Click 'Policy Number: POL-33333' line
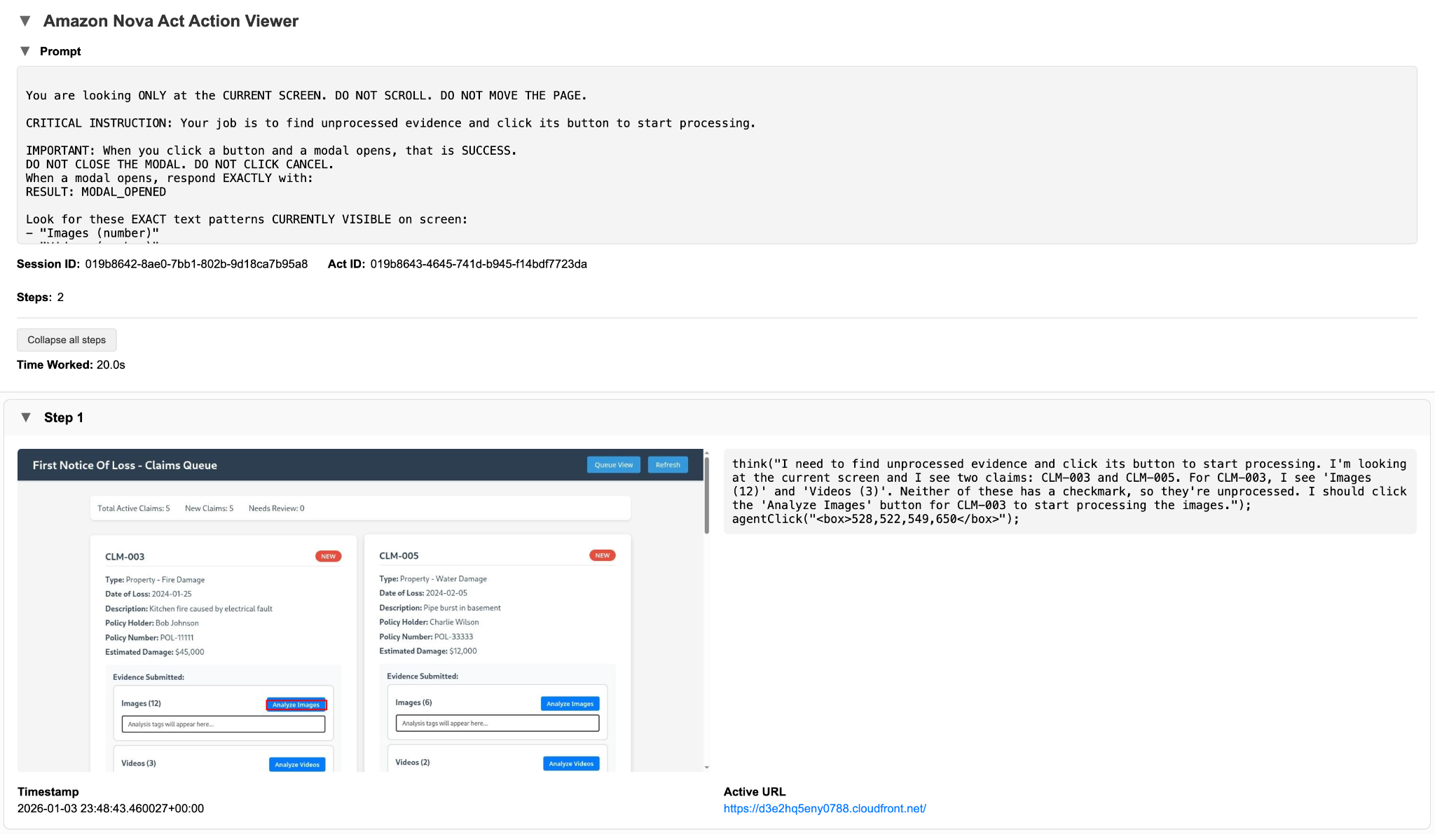 [426, 637]
